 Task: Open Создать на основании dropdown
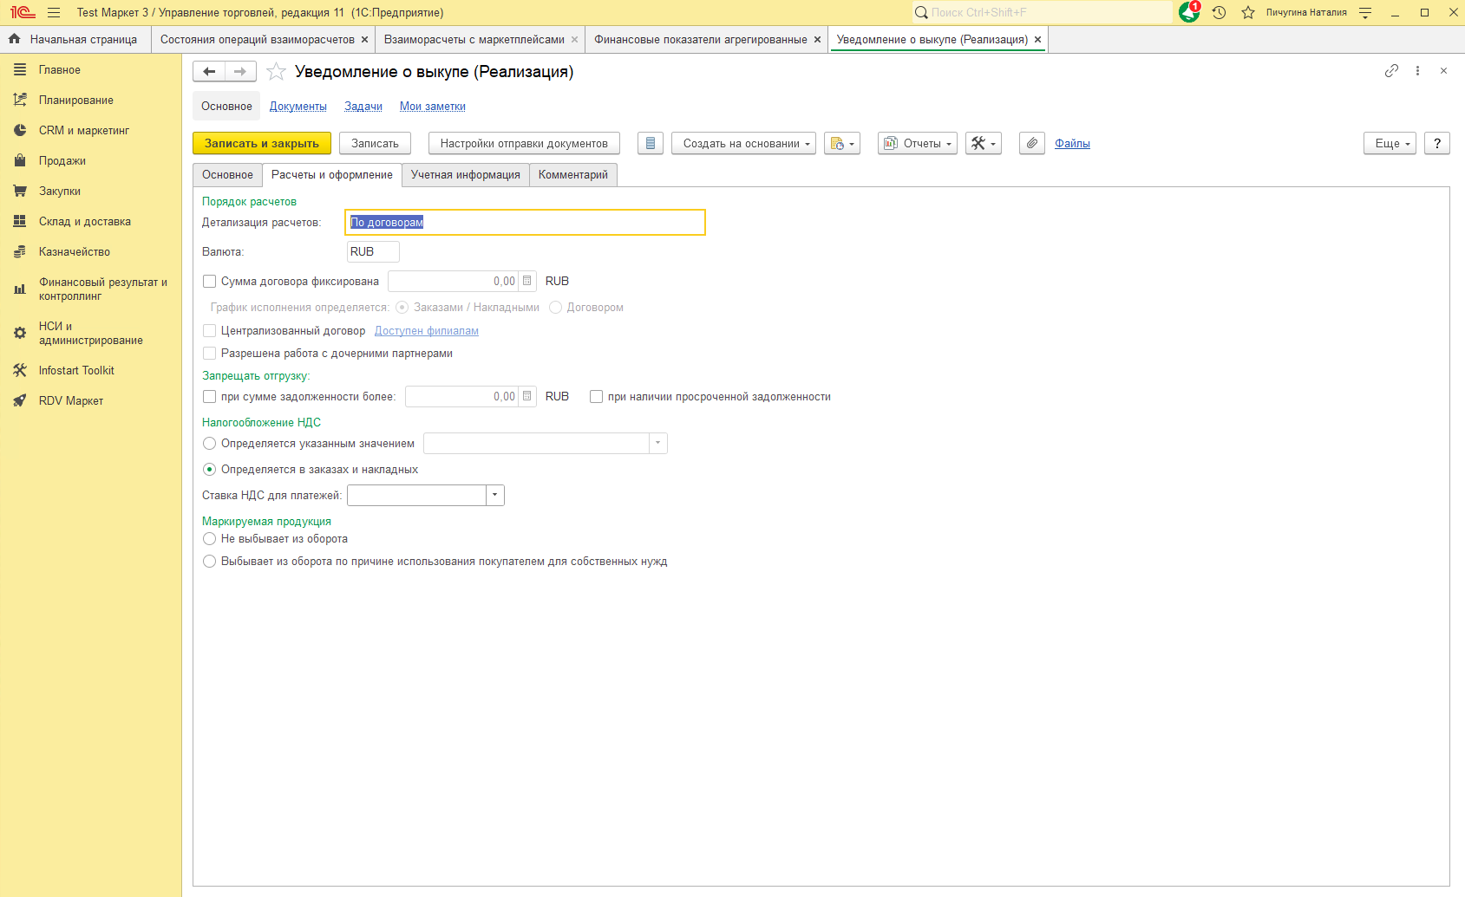pyautogui.click(x=744, y=144)
